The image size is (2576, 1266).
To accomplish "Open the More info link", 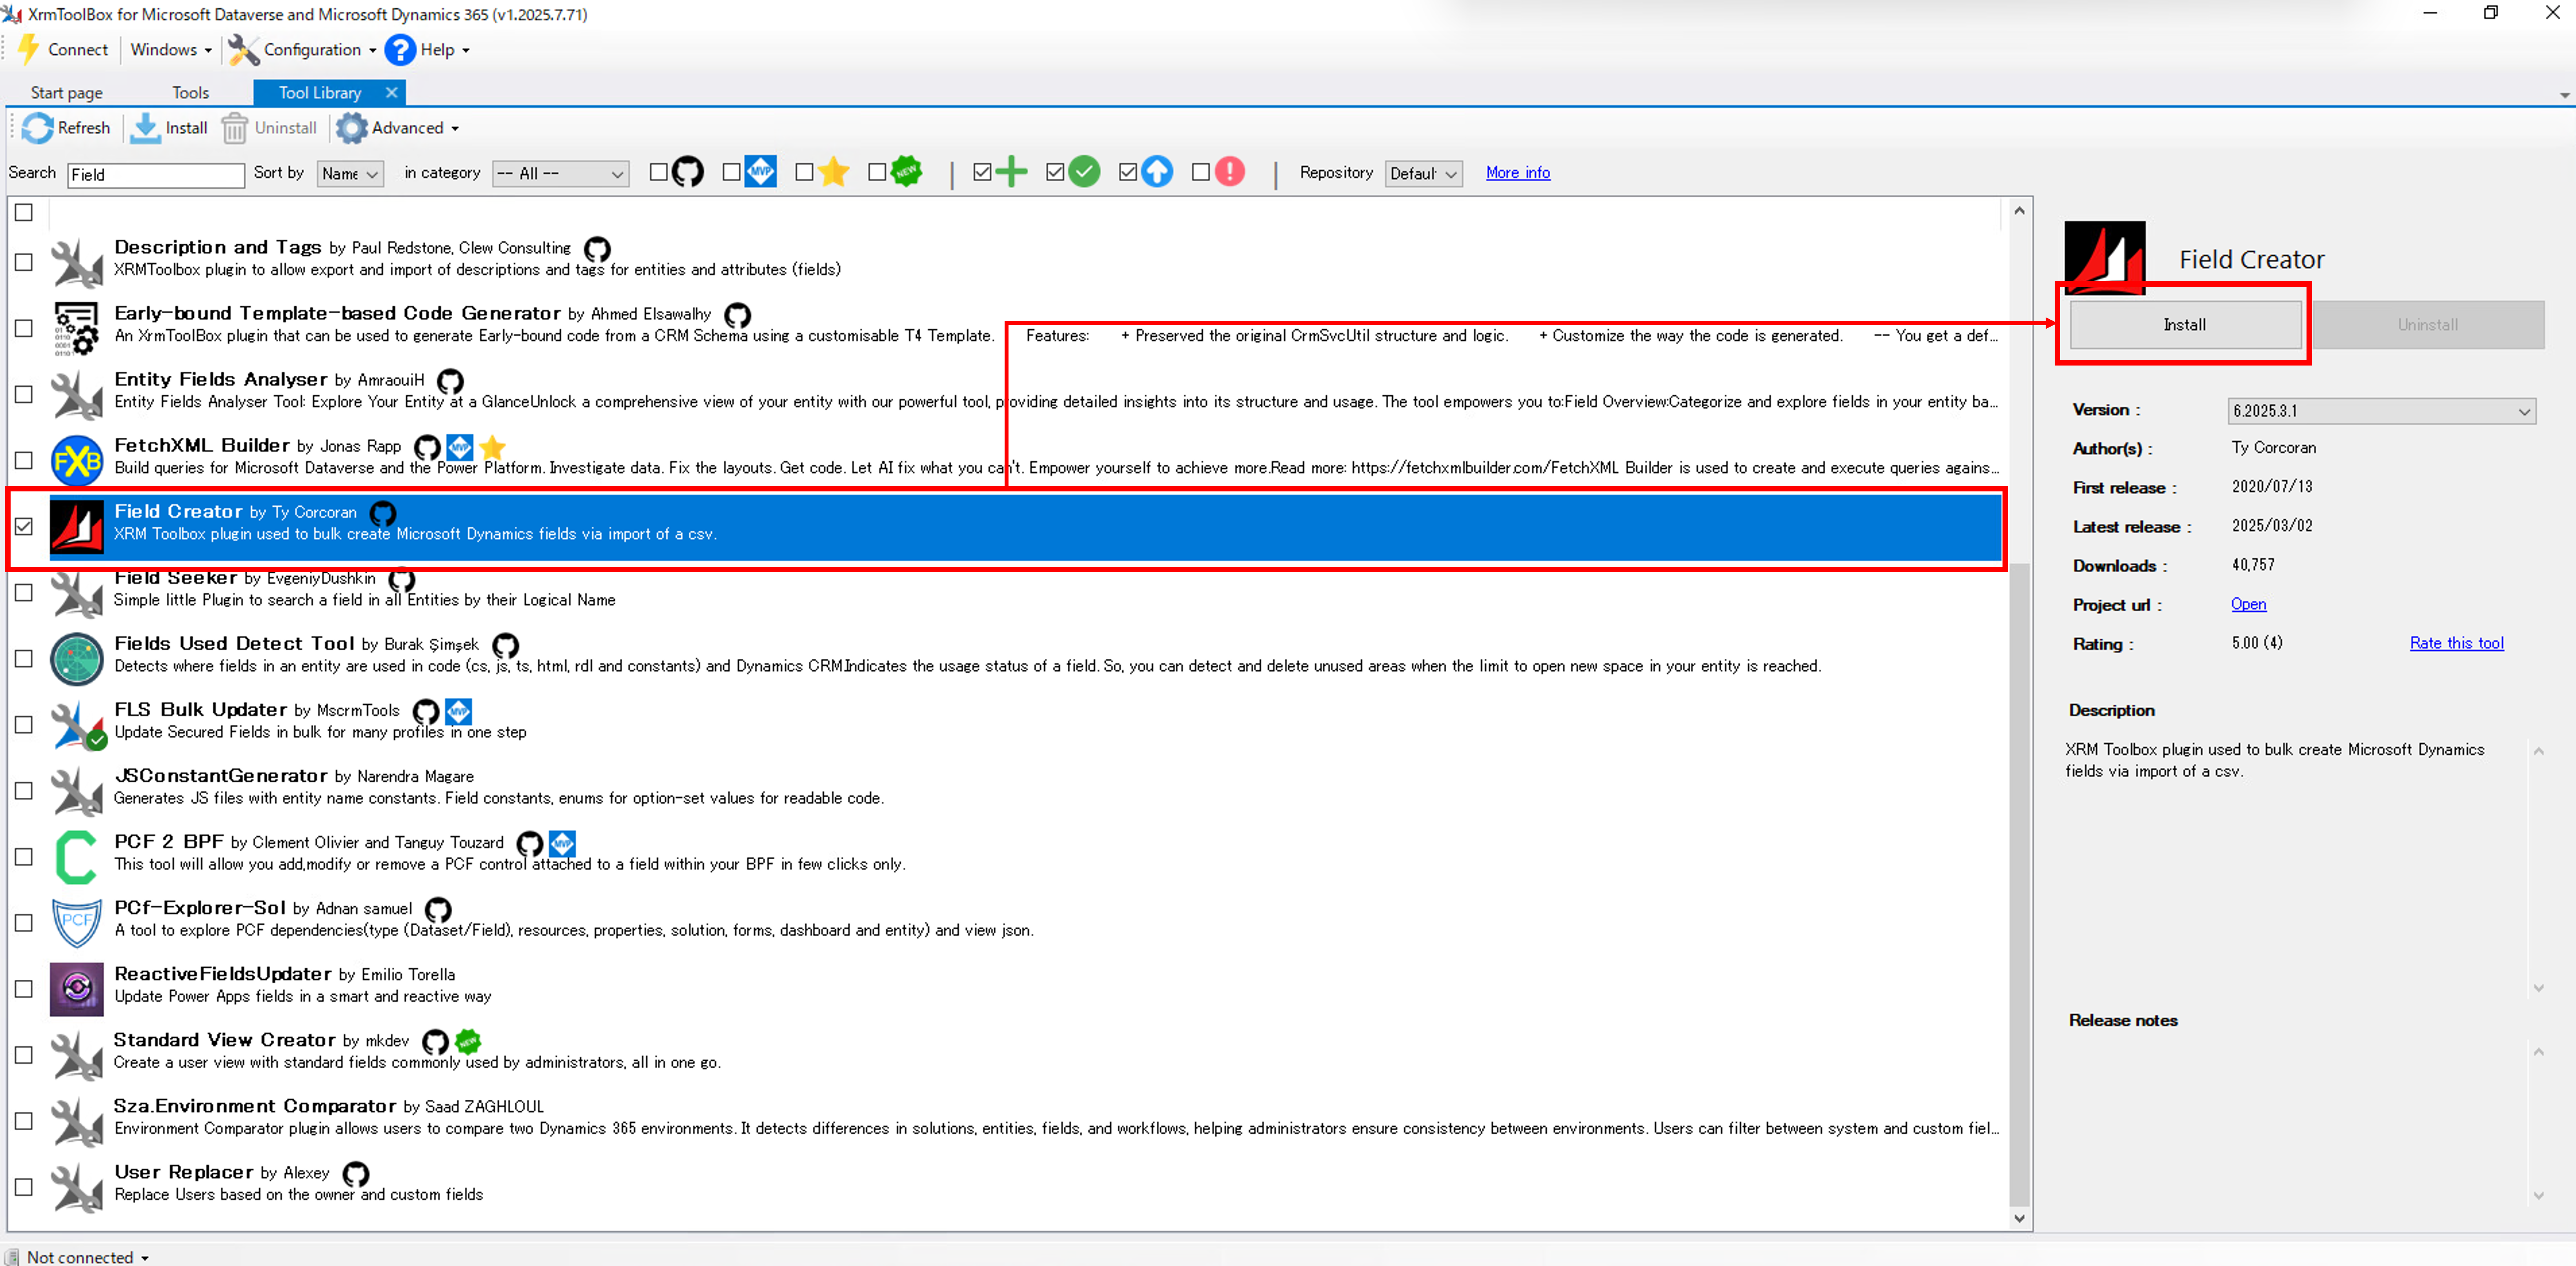I will [1518, 173].
